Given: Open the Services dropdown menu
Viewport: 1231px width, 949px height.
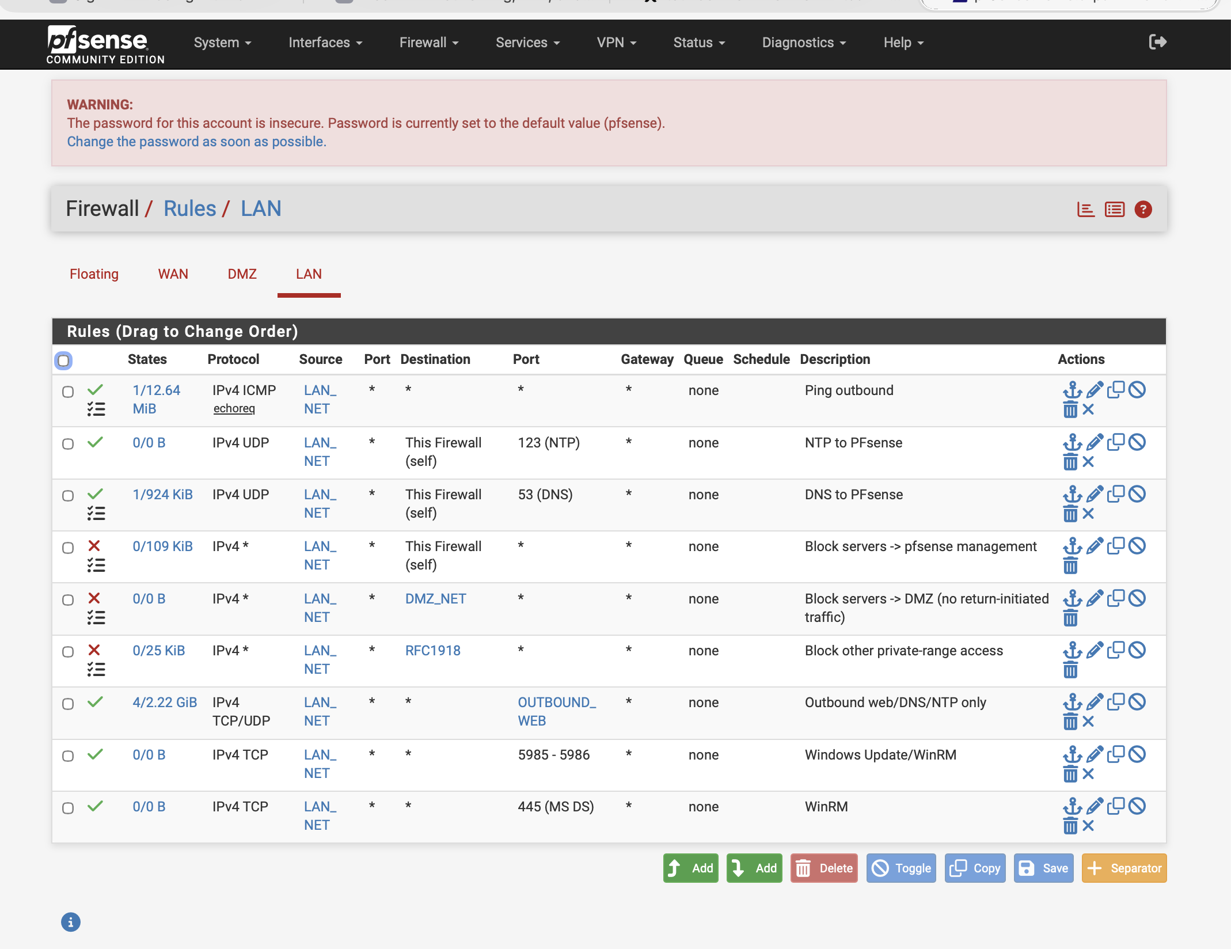Looking at the screenshot, I should click(x=527, y=43).
